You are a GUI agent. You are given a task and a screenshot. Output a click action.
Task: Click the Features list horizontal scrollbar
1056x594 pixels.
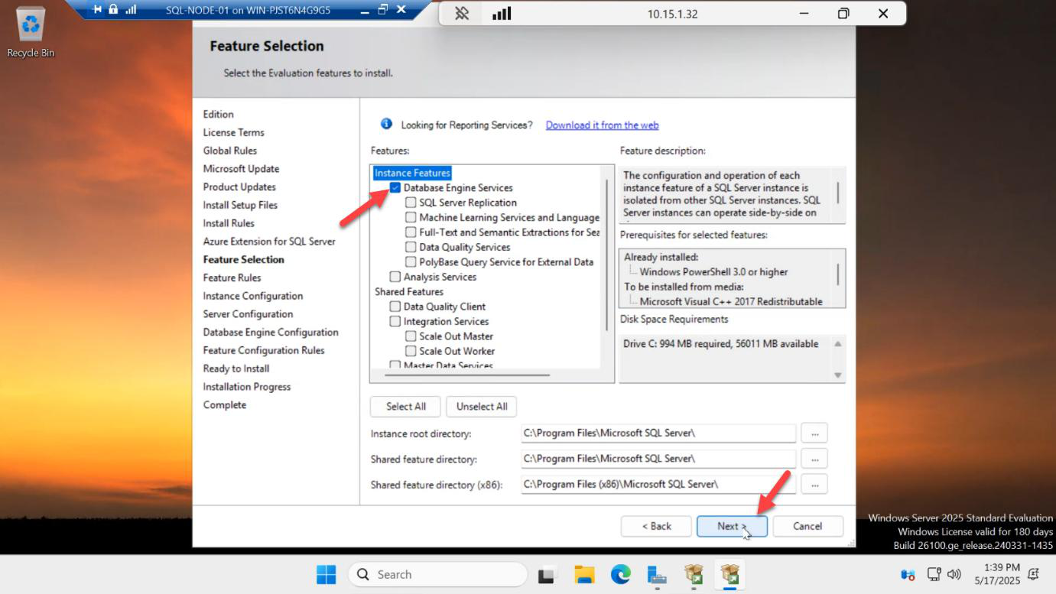pyautogui.click(x=466, y=375)
